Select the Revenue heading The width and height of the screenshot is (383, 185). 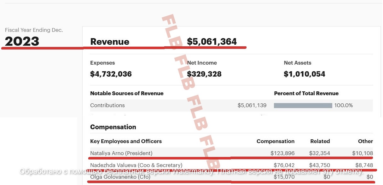[x=110, y=42]
